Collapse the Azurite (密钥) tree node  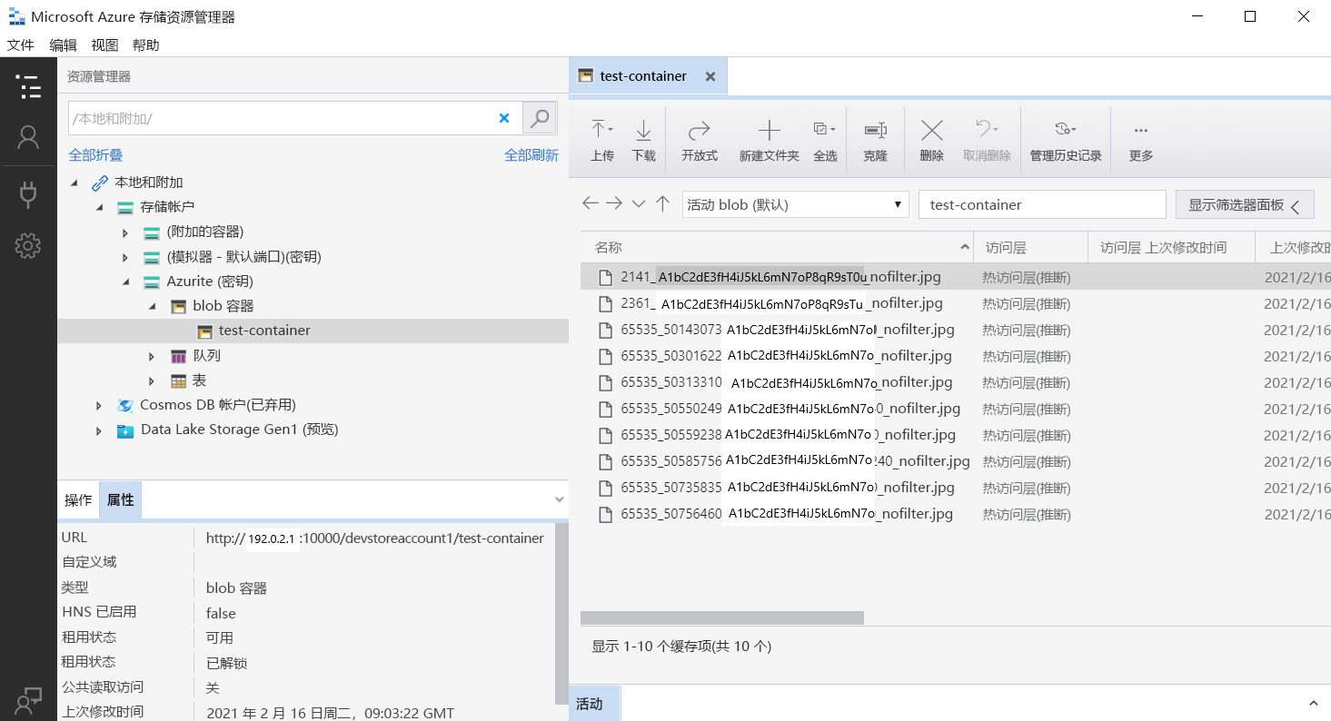coord(125,281)
